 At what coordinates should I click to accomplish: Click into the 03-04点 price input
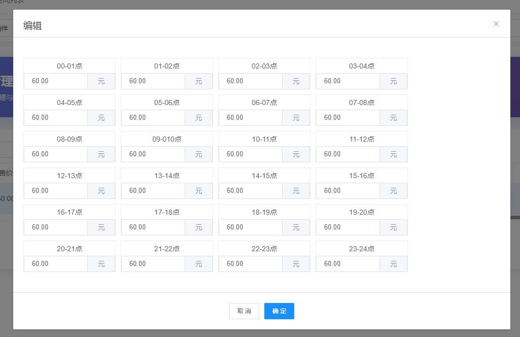point(348,81)
